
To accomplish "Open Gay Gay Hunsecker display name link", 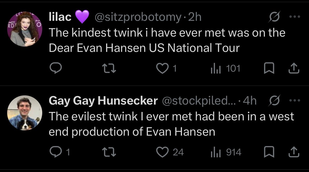I will pos(103,101).
